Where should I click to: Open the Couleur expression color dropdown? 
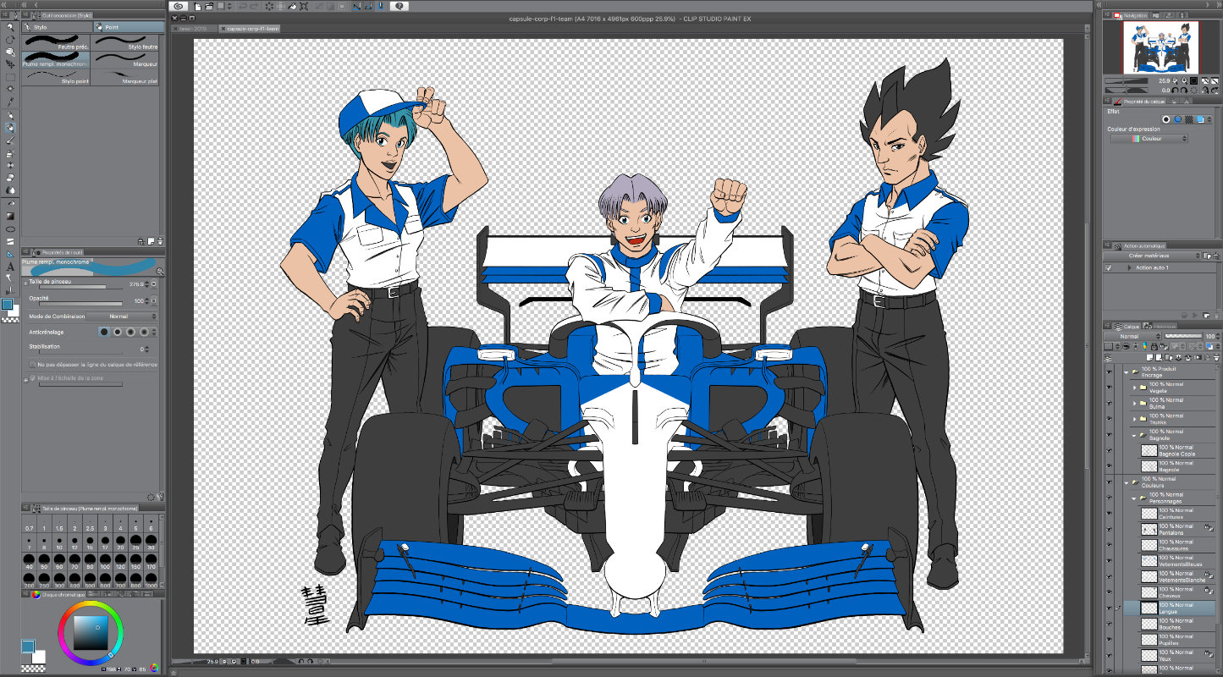[1149, 138]
